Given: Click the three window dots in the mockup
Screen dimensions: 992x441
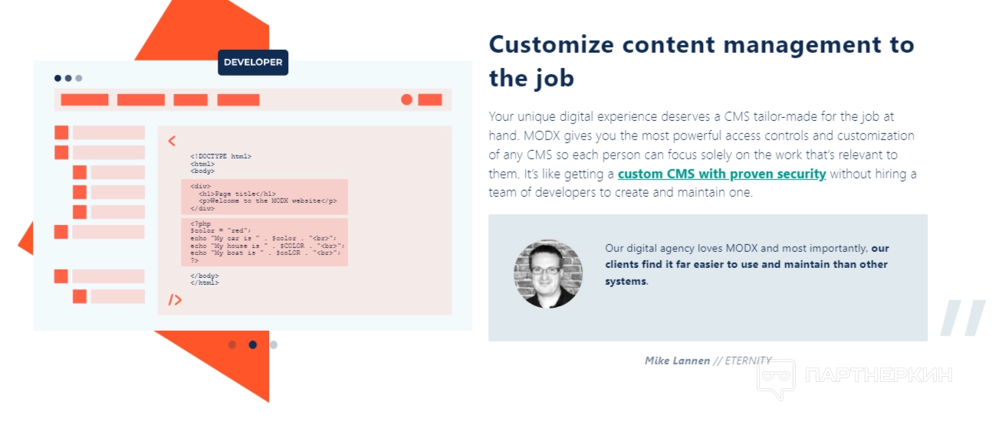Looking at the screenshot, I should coord(68,78).
